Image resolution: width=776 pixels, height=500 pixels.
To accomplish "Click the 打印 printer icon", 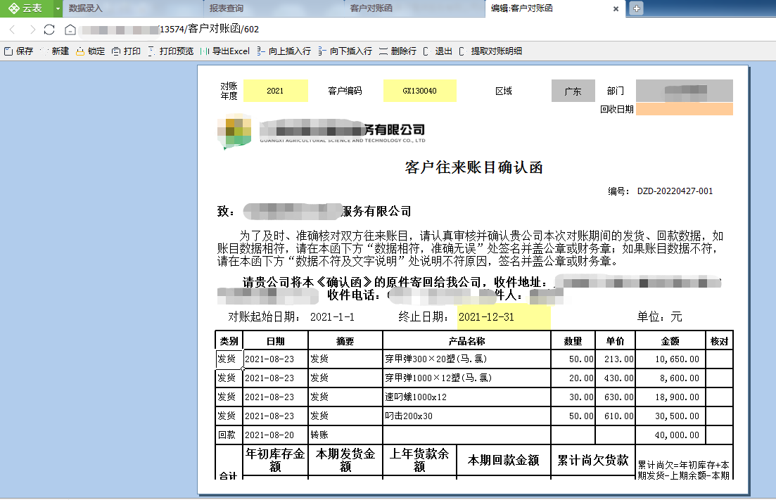I will [116, 51].
